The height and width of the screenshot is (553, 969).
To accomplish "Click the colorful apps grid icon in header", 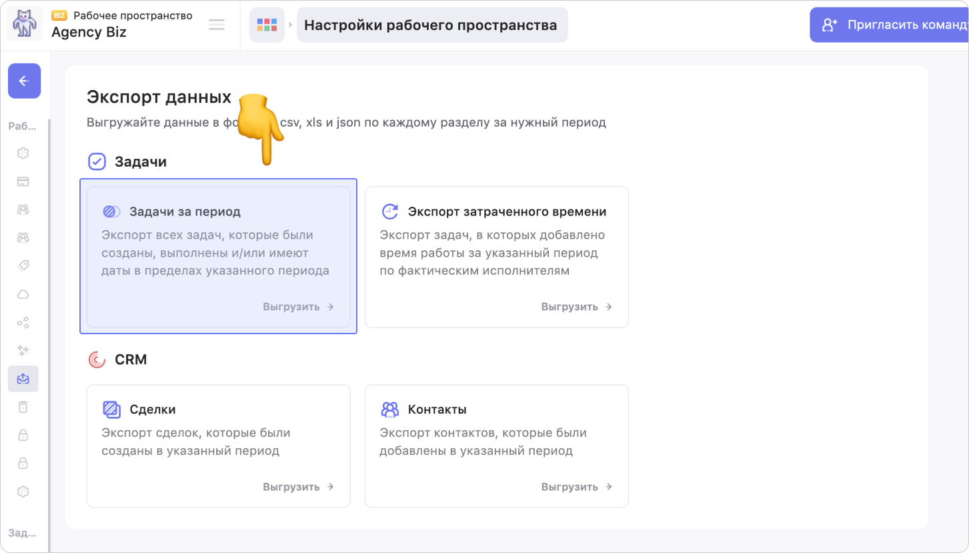I will point(267,25).
